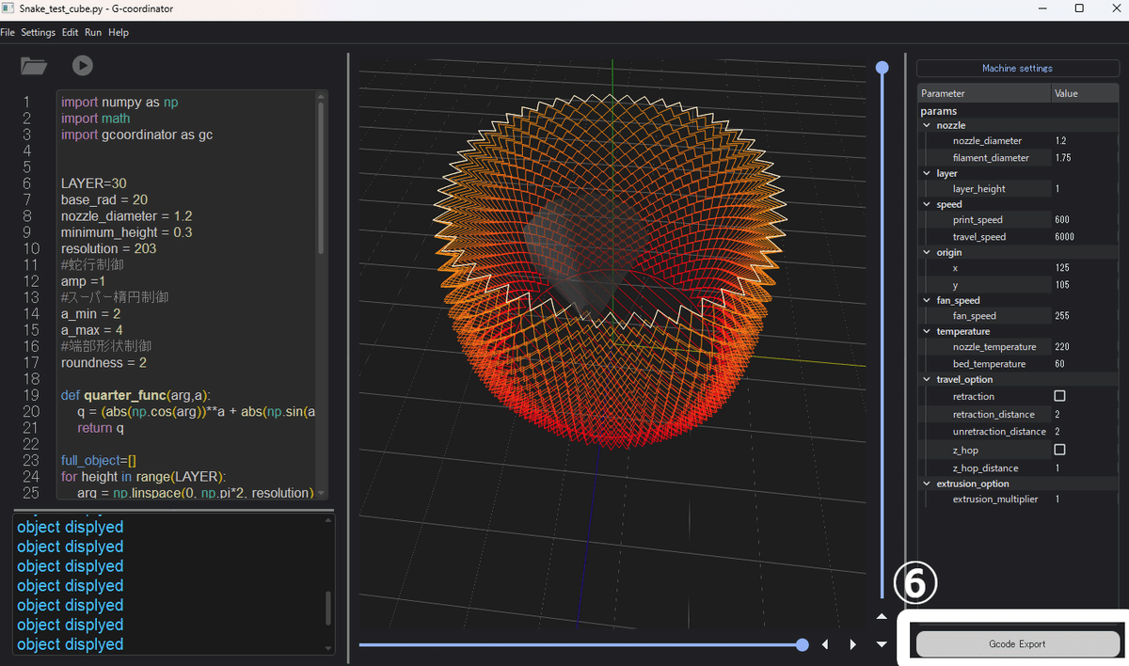This screenshot has width=1129, height=666.
Task: Click the code line "nozzle_diameter = 1.2"
Action: click(x=126, y=215)
